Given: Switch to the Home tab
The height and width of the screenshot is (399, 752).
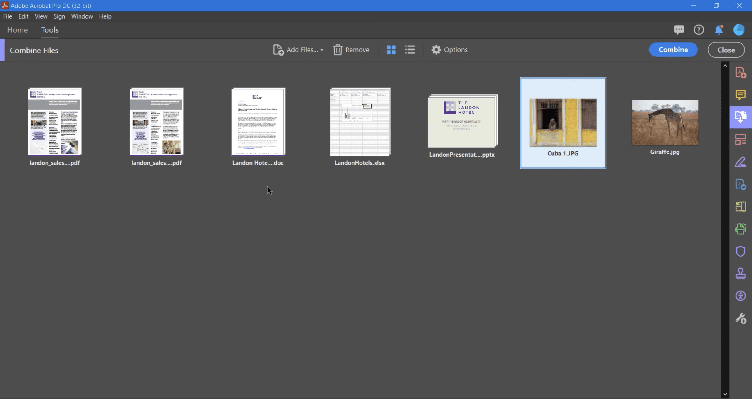Looking at the screenshot, I should click(17, 30).
